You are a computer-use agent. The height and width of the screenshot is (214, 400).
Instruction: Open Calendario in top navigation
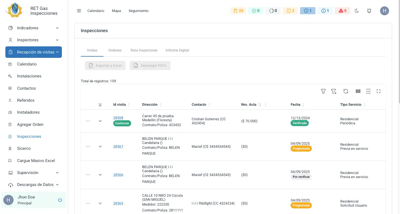click(x=96, y=11)
